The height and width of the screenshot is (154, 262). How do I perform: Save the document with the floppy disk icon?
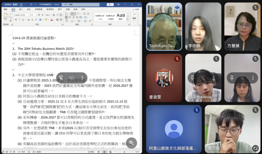(x=21, y=4)
